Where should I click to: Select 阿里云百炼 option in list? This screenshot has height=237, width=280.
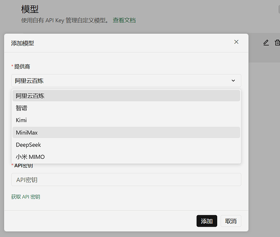(126, 96)
